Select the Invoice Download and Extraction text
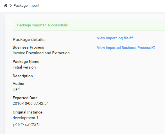Screen dimensions: 165x134 coord(41,53)
